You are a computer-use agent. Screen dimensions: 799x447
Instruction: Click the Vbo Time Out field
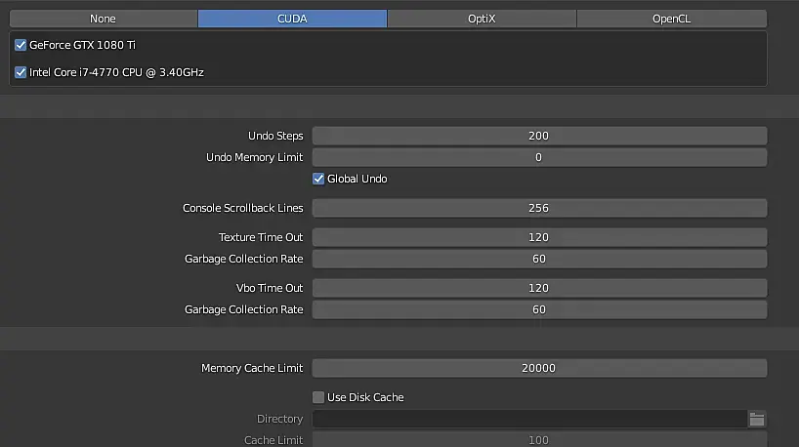pos(538,288)
